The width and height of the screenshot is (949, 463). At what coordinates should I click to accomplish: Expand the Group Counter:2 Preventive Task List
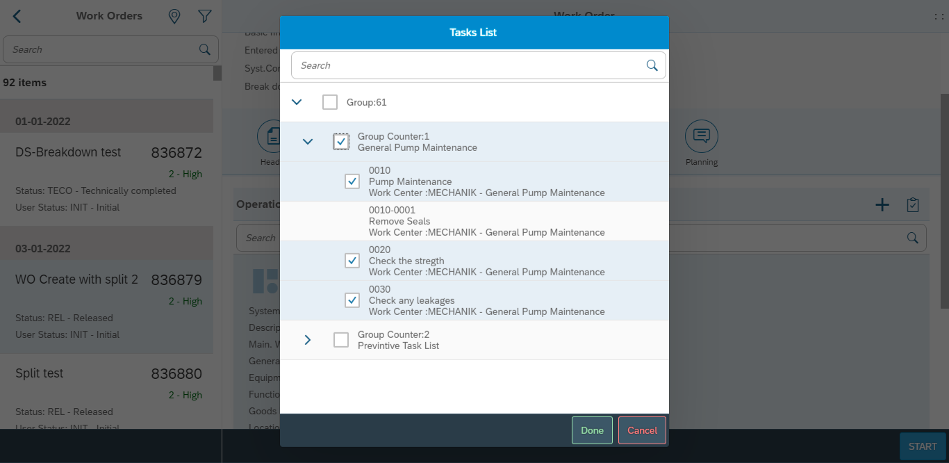pos(307,340)
